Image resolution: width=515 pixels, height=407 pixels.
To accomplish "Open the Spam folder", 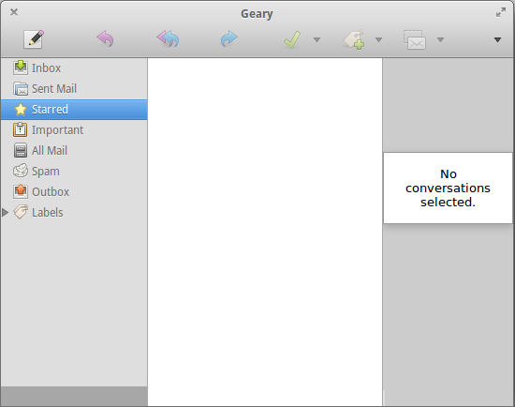I will 74,172.
